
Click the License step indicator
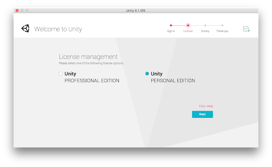(188, 28)
